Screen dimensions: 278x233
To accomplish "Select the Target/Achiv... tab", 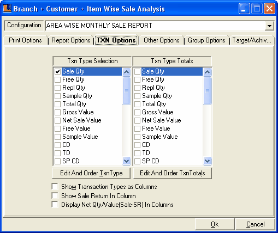I will click(252, 40).
